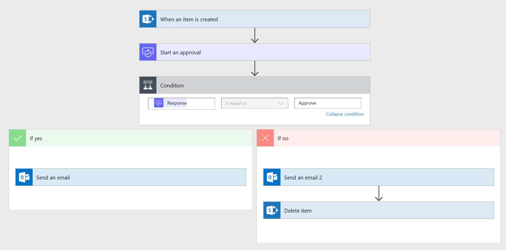The width and height of the screenshot is (506, 250).
Task: Open the Send an email action card
Action: click(139, 177)
